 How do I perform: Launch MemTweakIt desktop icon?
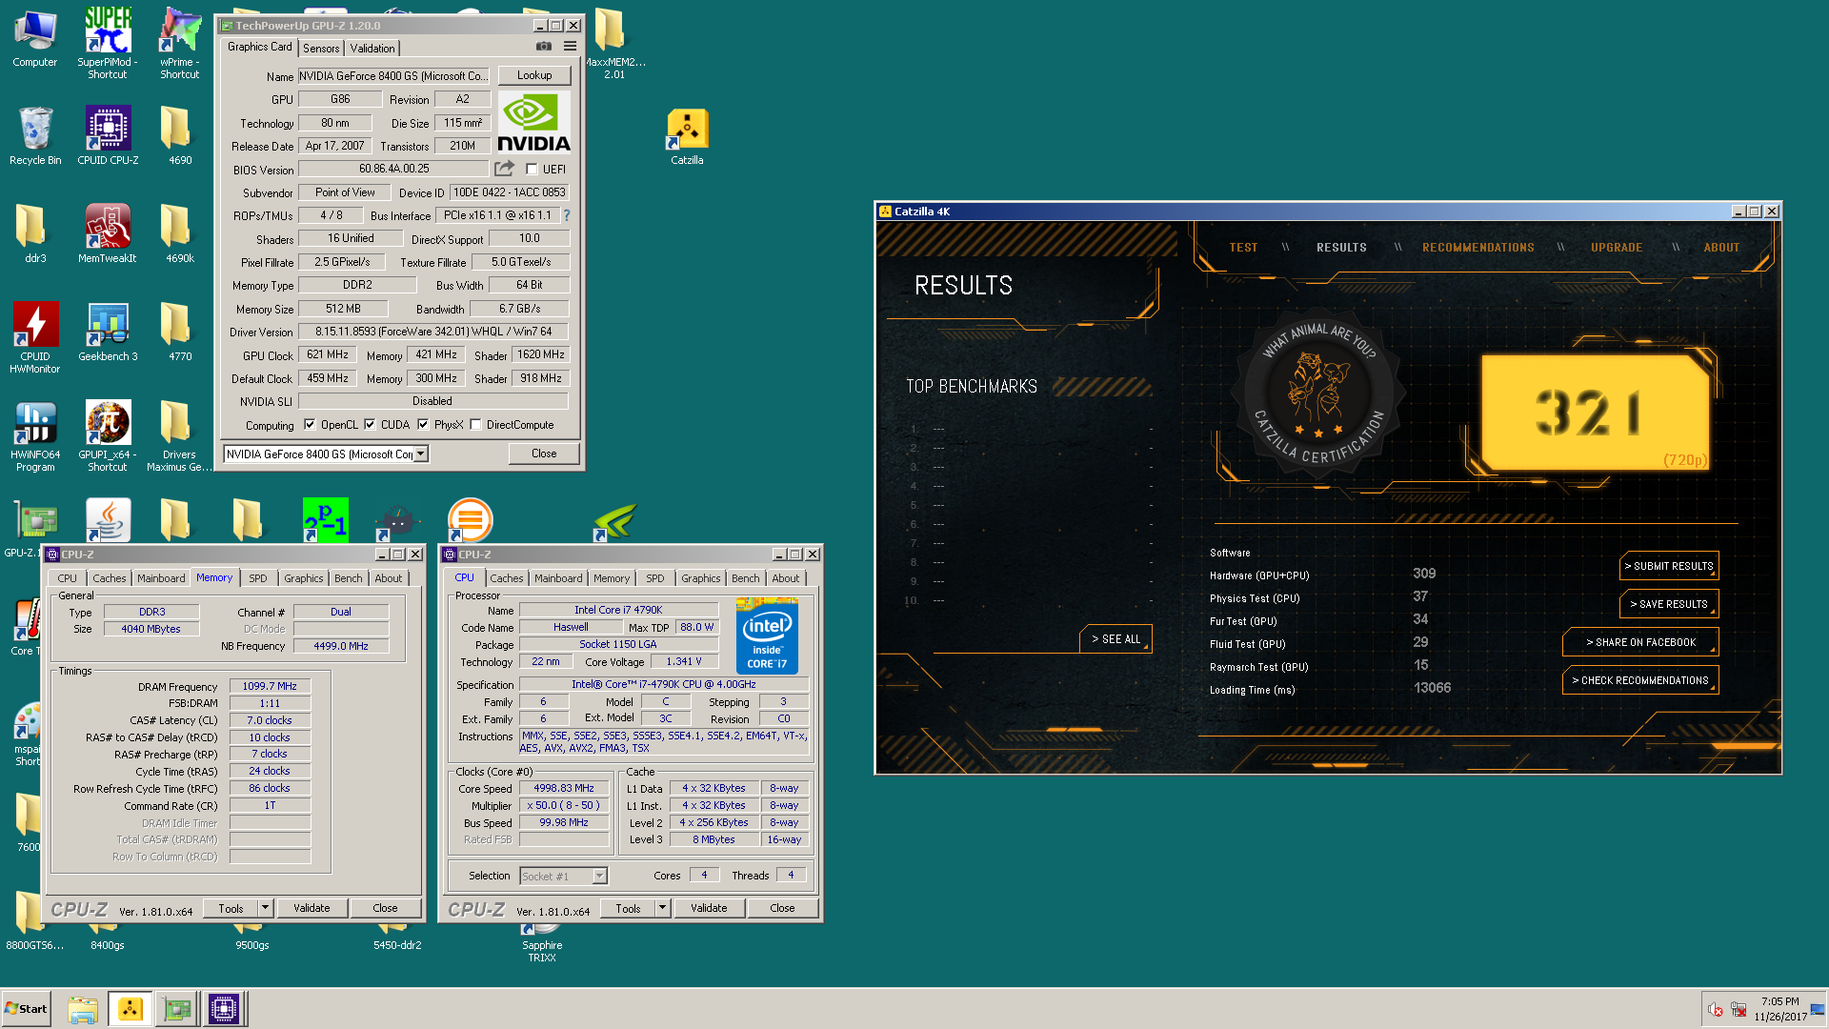(108, 233)
